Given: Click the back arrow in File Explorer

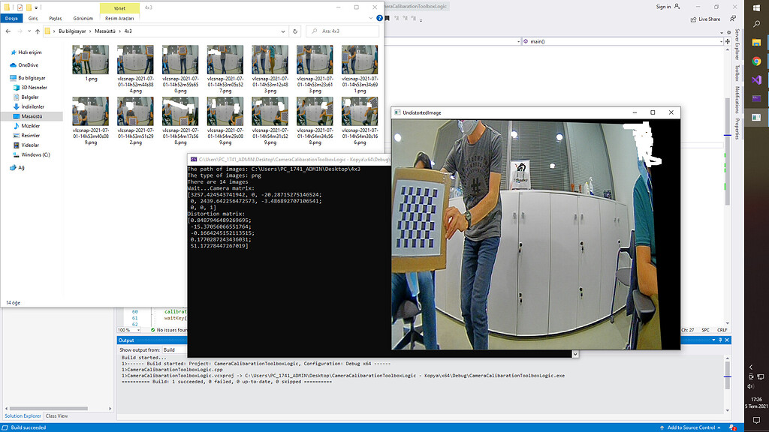Looking at the screenshot, I should pos(8,31).
